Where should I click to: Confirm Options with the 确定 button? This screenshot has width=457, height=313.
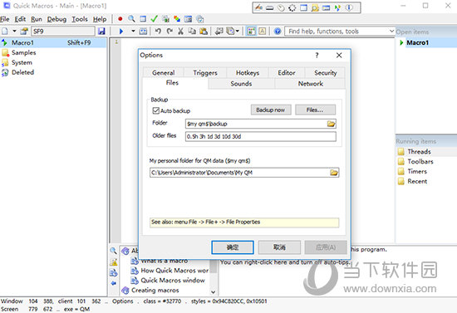(233, 247)
